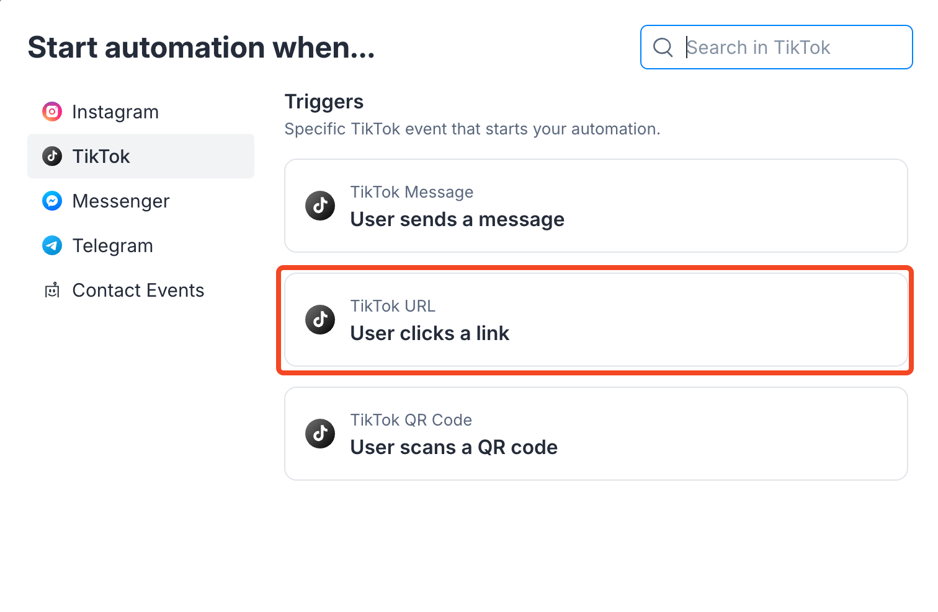Viewport: 938px width, 612px height.
Task: Open Messenger channel triggers
Action: (141, 201)
